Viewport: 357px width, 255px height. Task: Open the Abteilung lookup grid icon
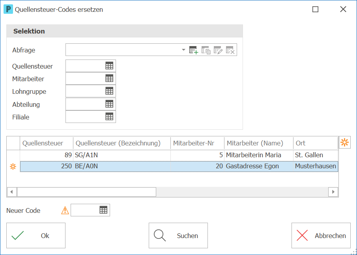coord(109,104)
